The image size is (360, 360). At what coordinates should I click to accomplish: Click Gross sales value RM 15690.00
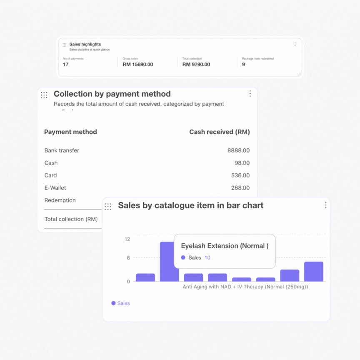[x=138, y=65]
